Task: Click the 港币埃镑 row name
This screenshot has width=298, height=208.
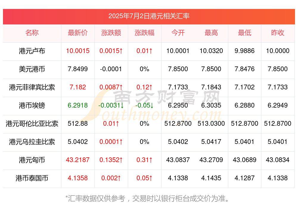Action: click(32, 105)
